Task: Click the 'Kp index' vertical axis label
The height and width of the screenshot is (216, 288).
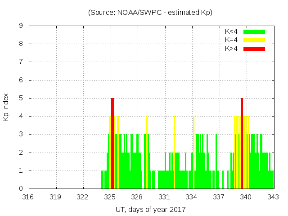Action: tap(6, 107)
